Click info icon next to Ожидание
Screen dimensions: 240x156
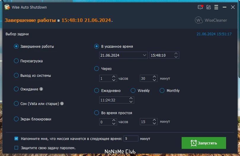(x=41, y=89)
